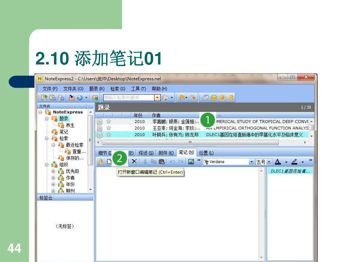
Task: Click the online search globe icon
Action: pyautogui.click(x=80, y=98)
